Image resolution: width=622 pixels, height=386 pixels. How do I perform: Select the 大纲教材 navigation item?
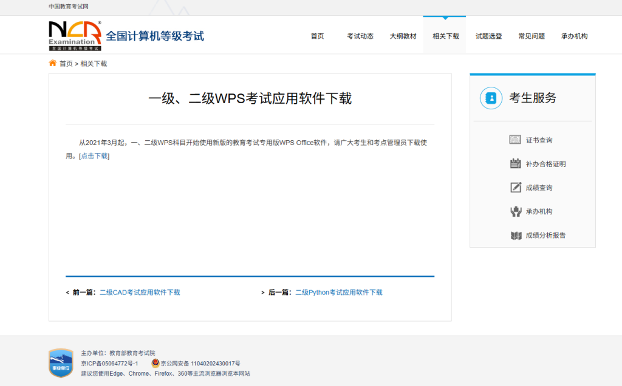tap(403, 35)
